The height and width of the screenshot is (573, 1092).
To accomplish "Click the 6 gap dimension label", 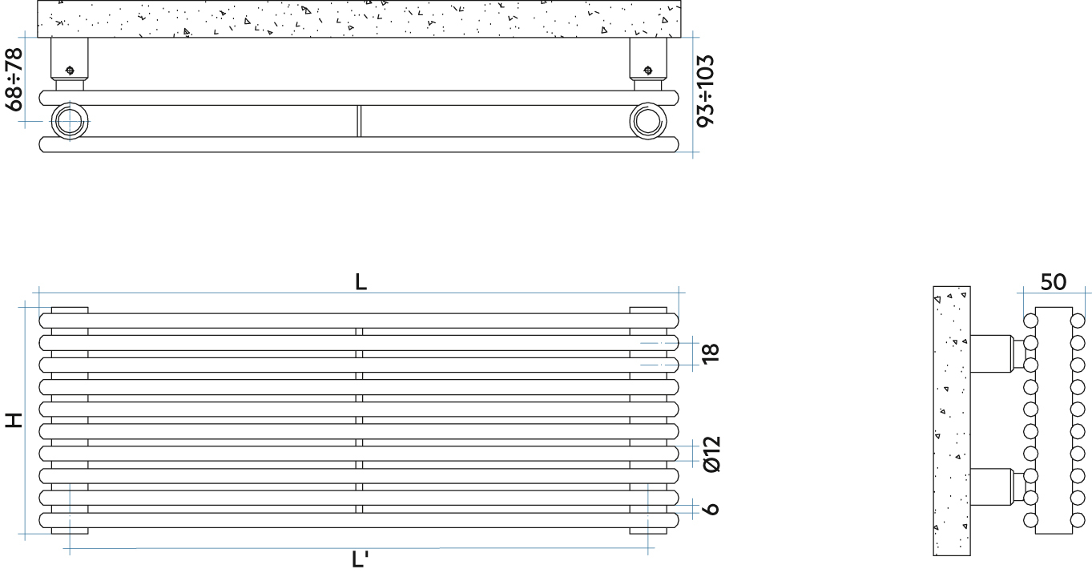I will 711,509.
